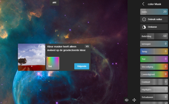Click the Temp slider
Image resolution: width=169 pixels, height=104 pixels.
pyautogui.click(x=154, y=51)
